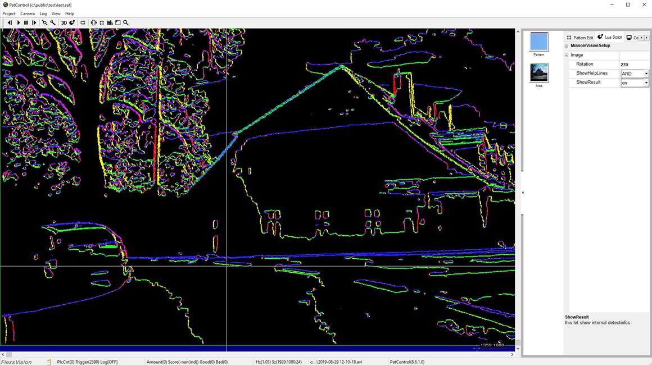The image size is (652, 366).
Task: Switch to the Lua Script tab
Action: [x=610, y=37]
